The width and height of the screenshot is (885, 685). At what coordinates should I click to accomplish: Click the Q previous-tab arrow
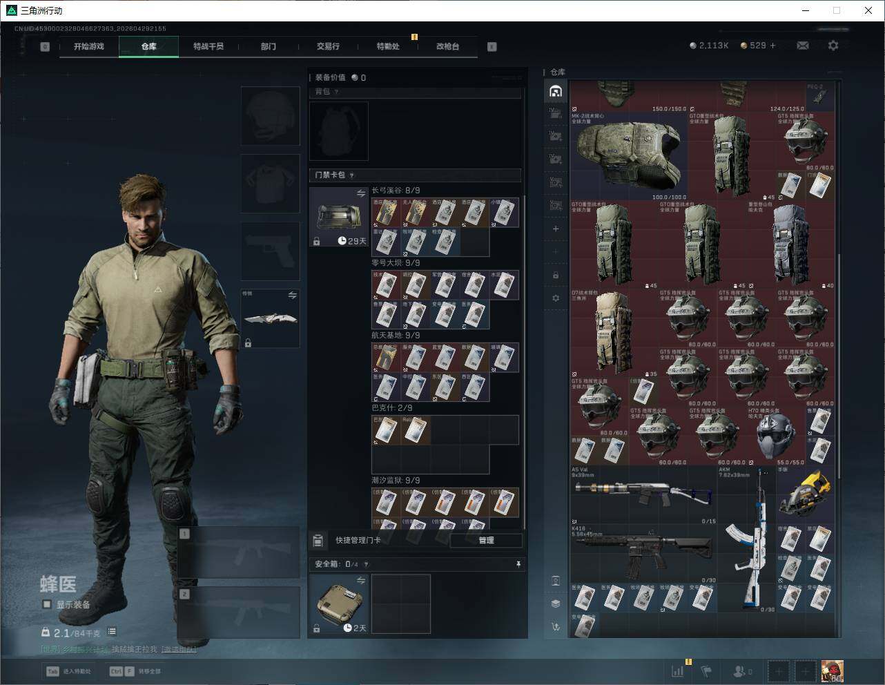pyautogui.click(x=45, y=47)
